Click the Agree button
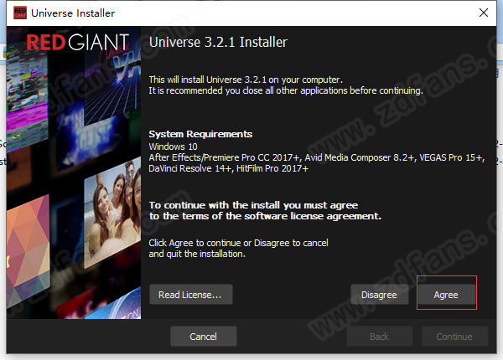The image size is (503, 360). [x=446, y=295]
